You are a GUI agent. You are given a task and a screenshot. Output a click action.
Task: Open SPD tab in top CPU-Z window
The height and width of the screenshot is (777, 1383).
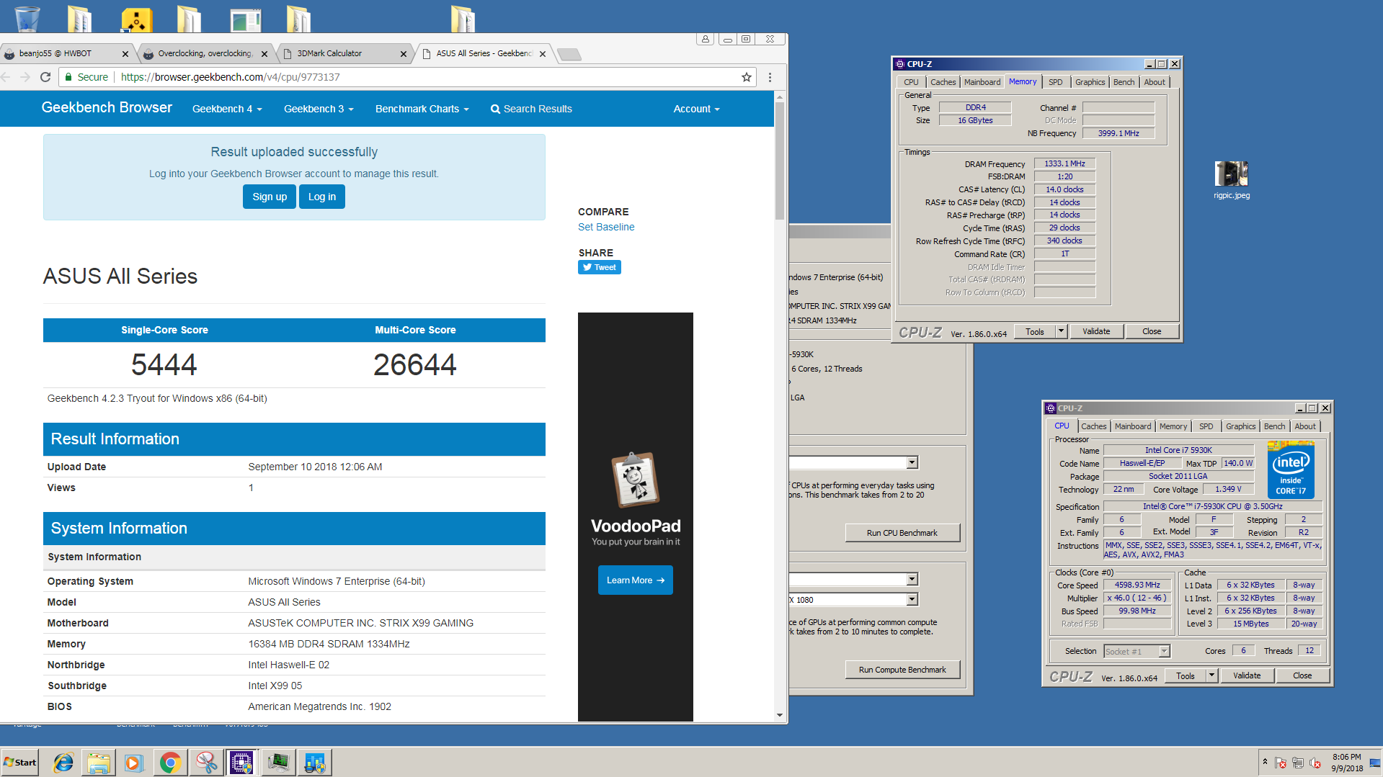1056,82
